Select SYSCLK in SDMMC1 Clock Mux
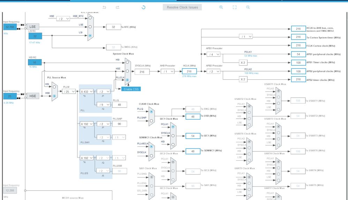The width and height of the screenshot is (348, 200). click(x=151, y=155)
